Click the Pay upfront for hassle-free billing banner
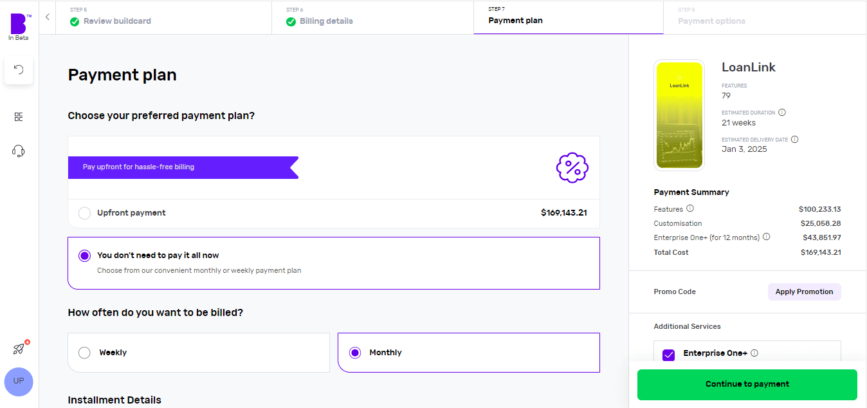The height and width of the screenshot is (408, 867). click(x=183, y=167)
